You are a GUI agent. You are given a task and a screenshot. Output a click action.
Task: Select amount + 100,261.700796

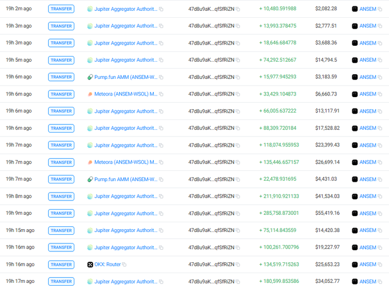pyautogui.click(x=279, y=247)
